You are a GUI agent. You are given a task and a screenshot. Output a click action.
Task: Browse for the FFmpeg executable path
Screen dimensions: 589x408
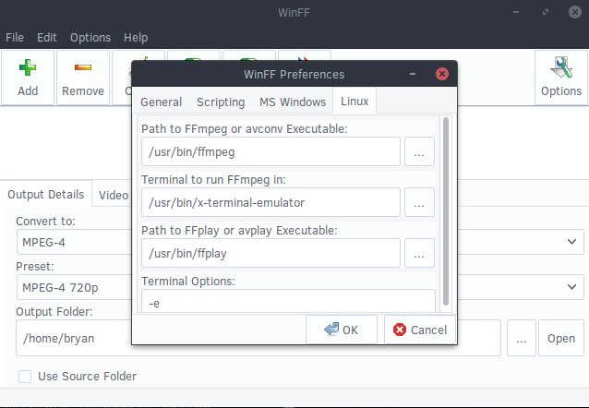(x=419, y=151)
